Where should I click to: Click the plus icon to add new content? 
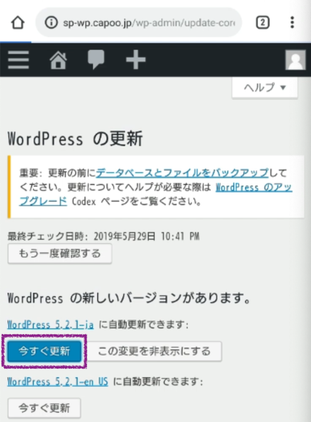(x=136, y=60)
